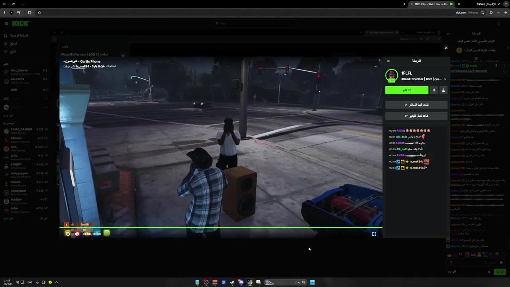Open the Classybeef recommended channel

[25, 192]
